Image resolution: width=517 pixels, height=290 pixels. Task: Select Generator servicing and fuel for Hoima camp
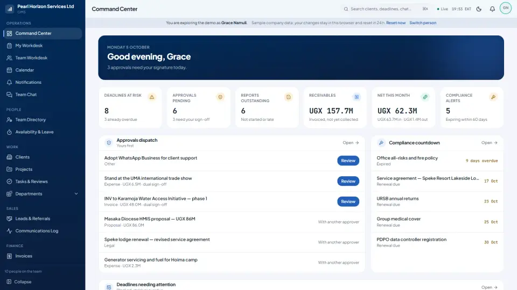[232, 263]
